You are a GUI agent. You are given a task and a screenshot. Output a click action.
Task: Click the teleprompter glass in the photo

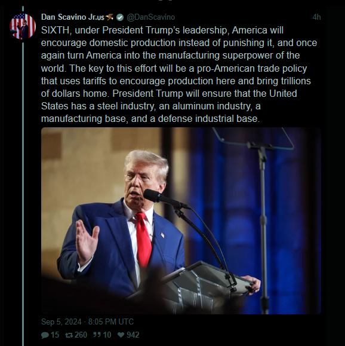pos(254,138)
